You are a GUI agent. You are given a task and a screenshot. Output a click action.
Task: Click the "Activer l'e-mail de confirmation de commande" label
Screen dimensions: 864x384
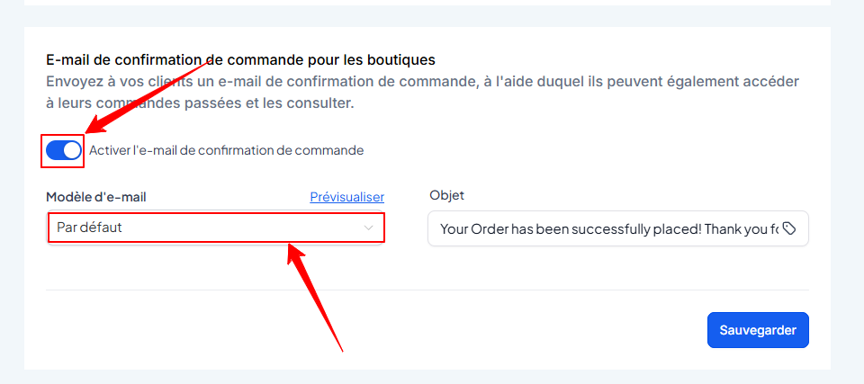click(x=226, y=150)
